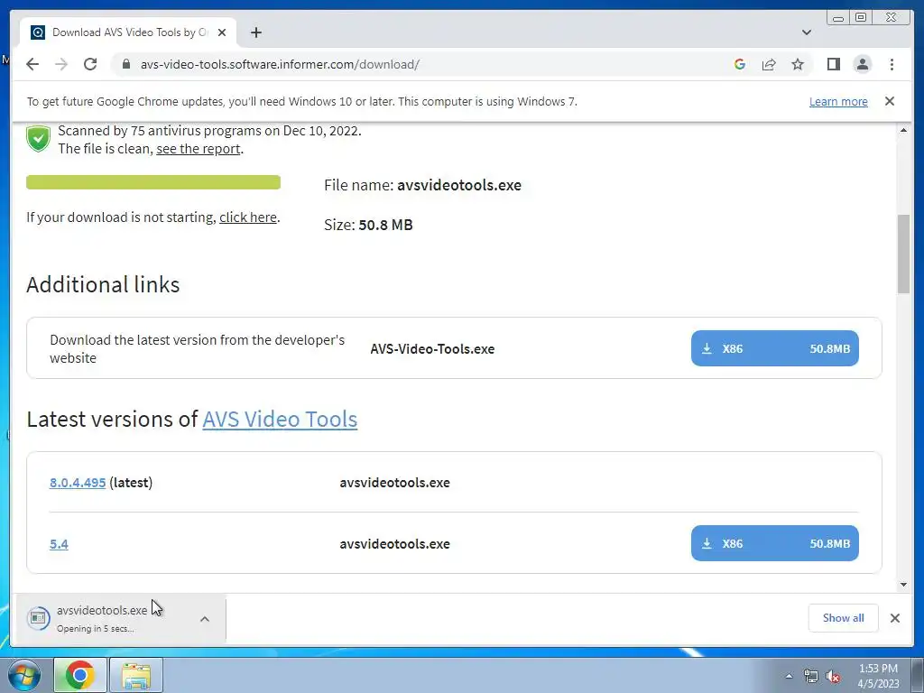
Task: Bookmark this page with the star
Action: pyautogui.click(x=798, y=64)
